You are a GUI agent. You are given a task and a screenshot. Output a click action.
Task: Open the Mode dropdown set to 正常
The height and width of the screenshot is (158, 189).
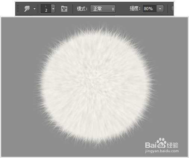[x=103, y=9]
